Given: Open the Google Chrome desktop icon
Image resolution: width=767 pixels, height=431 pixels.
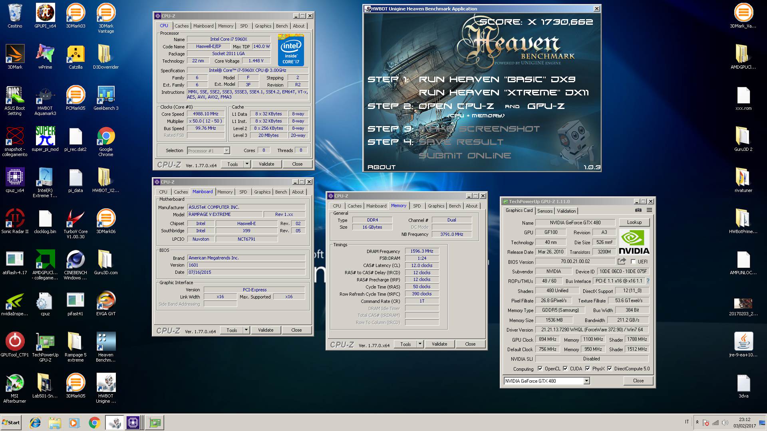Looking at the screenshot, I should [106, 142].
